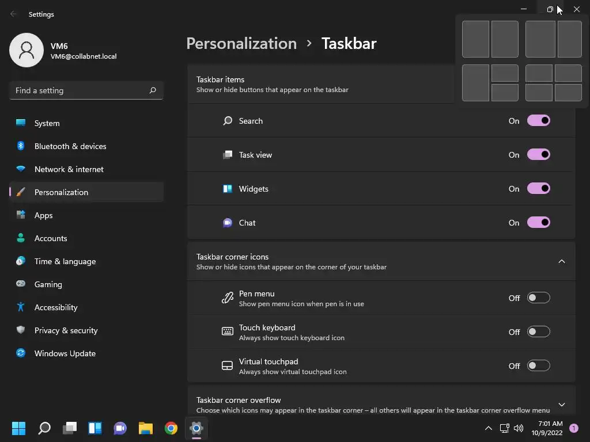The height and width of the screenshot is (442, 590).
Task: Snap to top-right zone in three-zone layout
Action: (x=505, y=73)
